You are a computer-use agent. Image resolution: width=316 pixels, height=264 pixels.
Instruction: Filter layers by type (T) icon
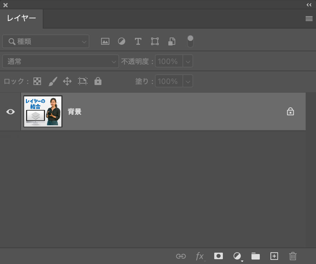pos(138,41)
